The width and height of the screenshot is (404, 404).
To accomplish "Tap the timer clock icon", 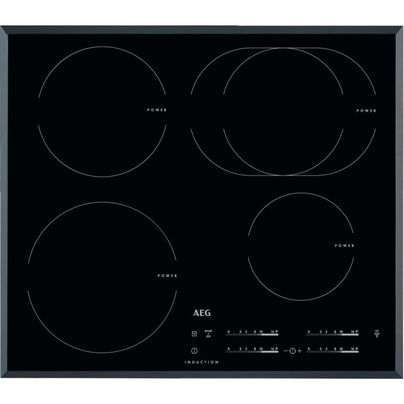I will coord(293,351).
